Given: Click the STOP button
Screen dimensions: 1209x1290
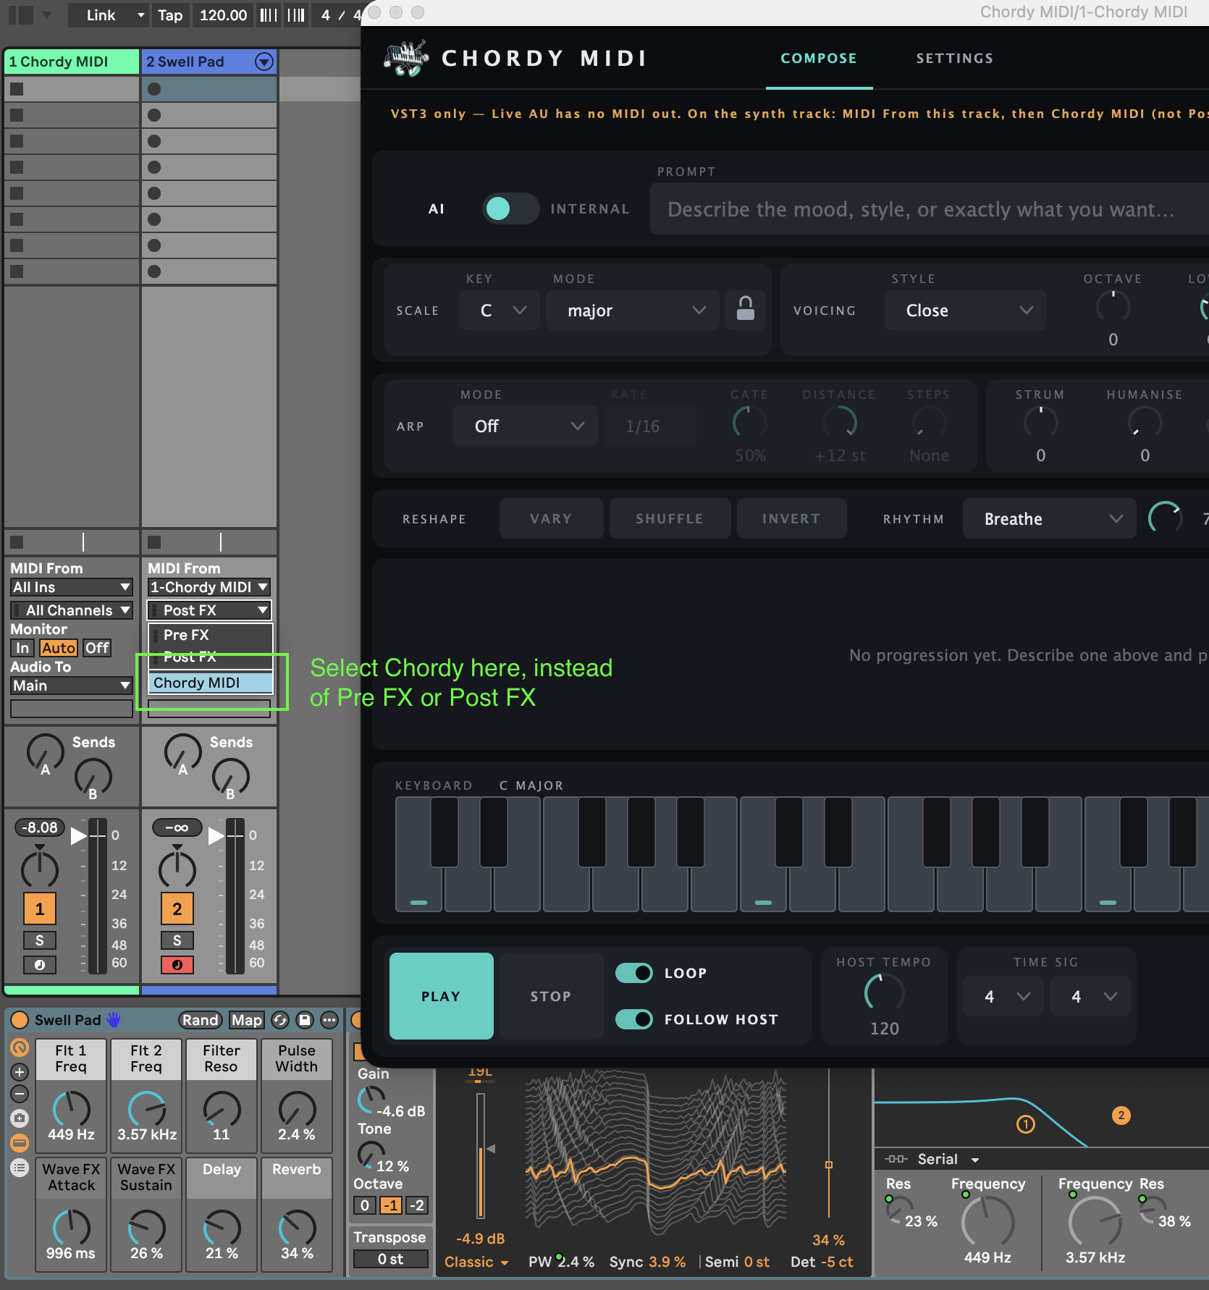Looking at the screenshot, I should (551, 996).
